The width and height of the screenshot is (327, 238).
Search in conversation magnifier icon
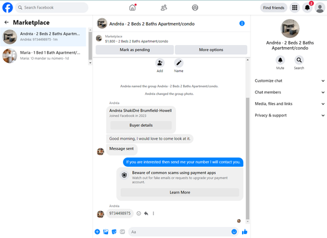point(299,60)
